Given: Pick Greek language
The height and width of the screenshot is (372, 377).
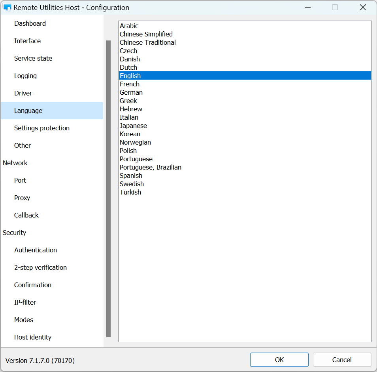Looking at the screenshot, I should (x=245, y=101).
